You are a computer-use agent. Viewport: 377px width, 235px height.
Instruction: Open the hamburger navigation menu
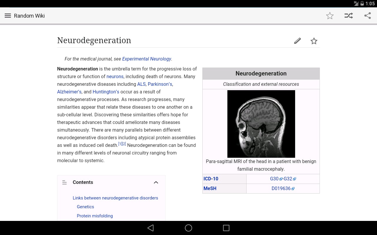click(x=8, y=16)
